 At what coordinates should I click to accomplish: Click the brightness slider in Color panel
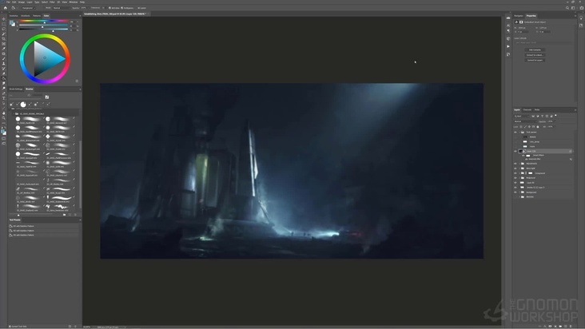[44, 30]
